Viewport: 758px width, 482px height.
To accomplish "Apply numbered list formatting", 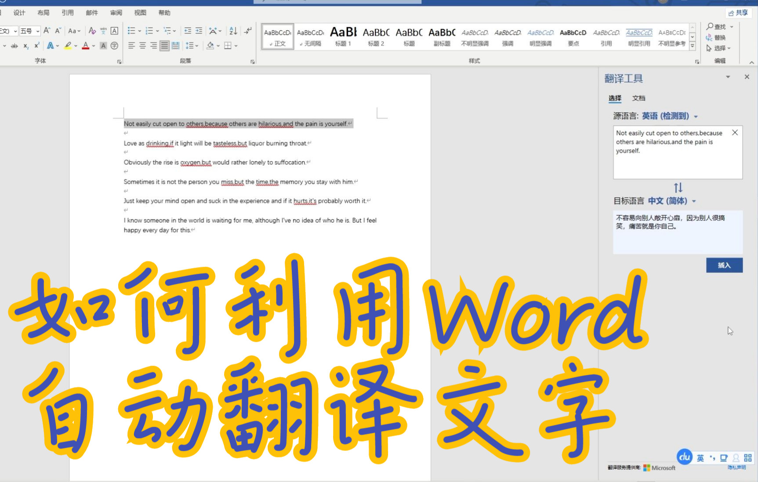I will [x=149, y=31].
